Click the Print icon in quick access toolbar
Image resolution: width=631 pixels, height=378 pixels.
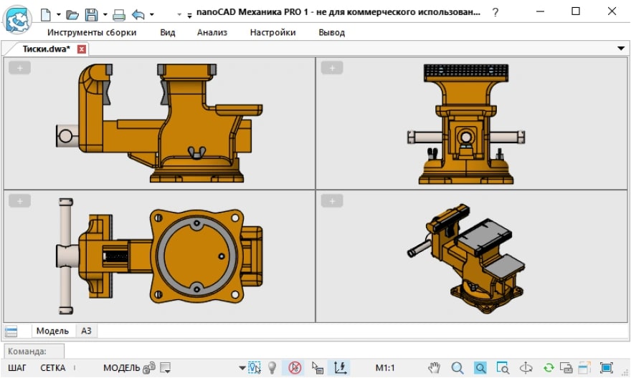coord(119,14)
